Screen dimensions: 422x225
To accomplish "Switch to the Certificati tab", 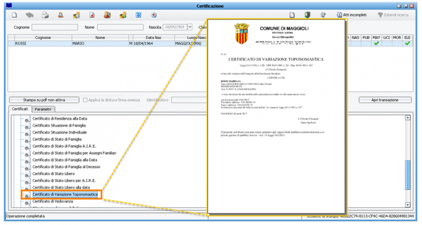I will point(20,109).
